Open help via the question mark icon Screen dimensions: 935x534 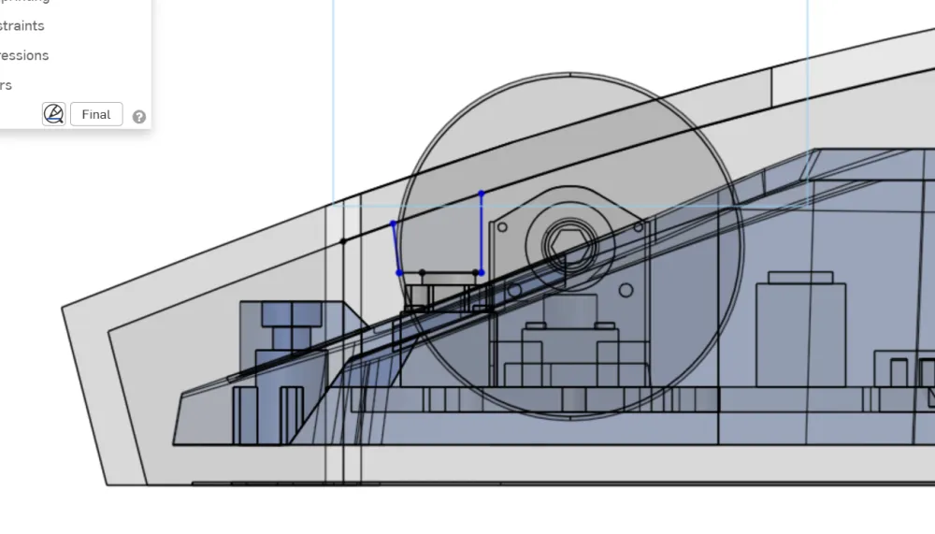[x=139, y=117]
